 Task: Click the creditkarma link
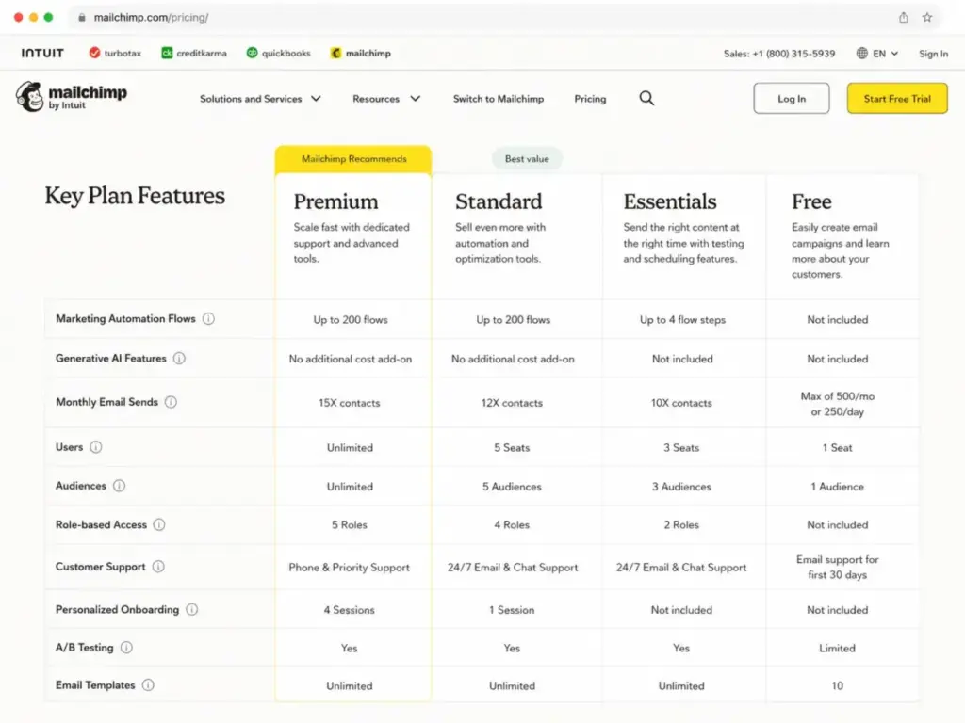pyautogui.click(x=202, y=53)
